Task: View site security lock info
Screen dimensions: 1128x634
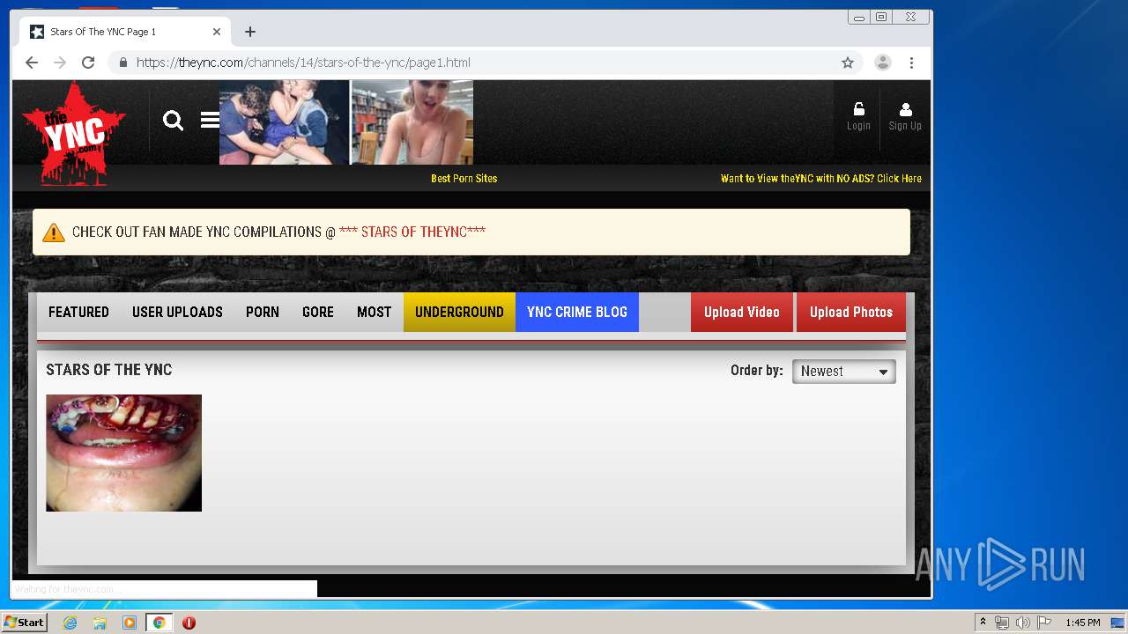Action: pyautogui.click(x=123, y=63)
